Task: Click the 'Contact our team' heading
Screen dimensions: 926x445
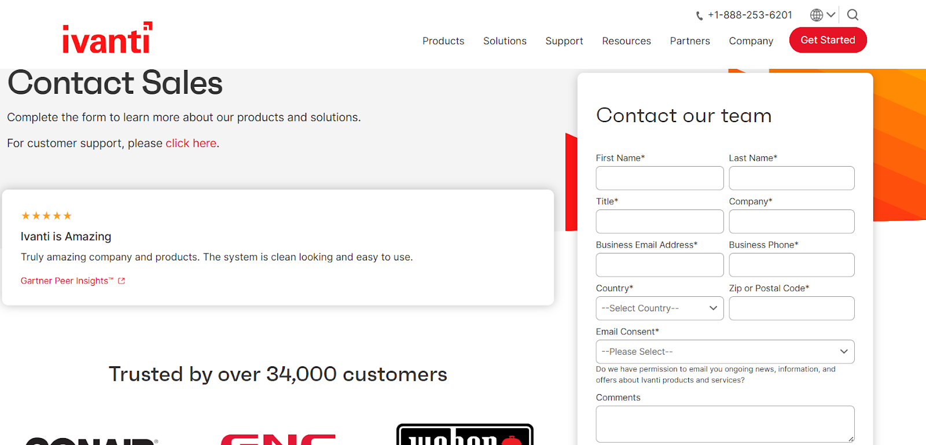Action: (684, 115)
